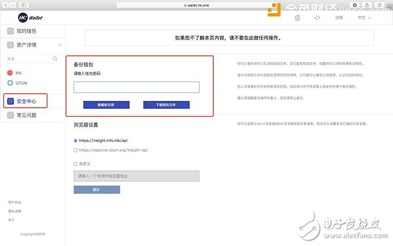Open 我的钱包 wallet icon in sidebar
This screenshot has height=246, width=393.
10,31
